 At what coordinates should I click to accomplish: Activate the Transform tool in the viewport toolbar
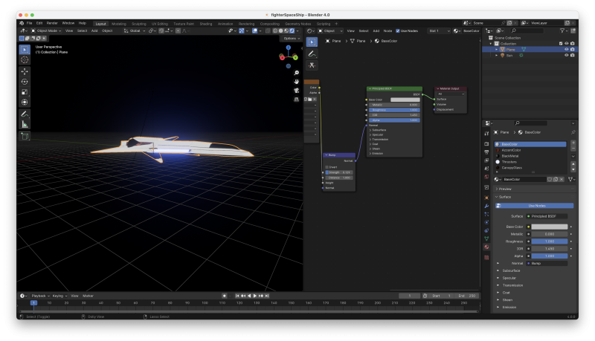pos(25,102)
